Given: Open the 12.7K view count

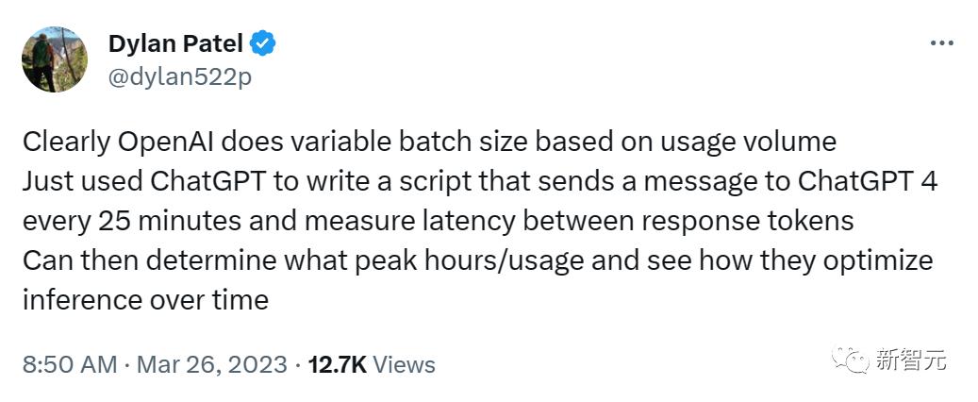Looking at the screenshot, I should [x=338, y=364].
